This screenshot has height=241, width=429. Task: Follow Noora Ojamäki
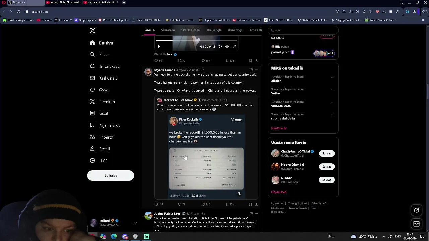point(327,167)
